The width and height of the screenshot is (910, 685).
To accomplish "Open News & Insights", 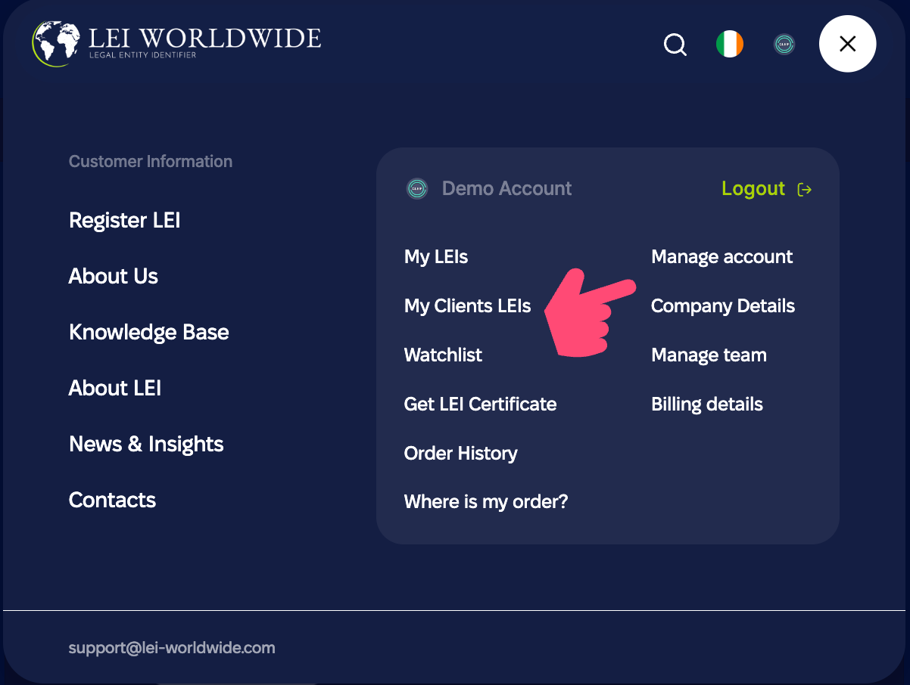I will (x=146, y=445).
